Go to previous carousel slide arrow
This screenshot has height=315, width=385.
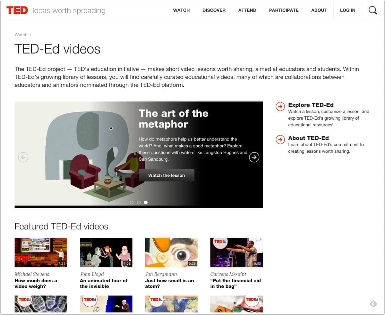(23, 157)
